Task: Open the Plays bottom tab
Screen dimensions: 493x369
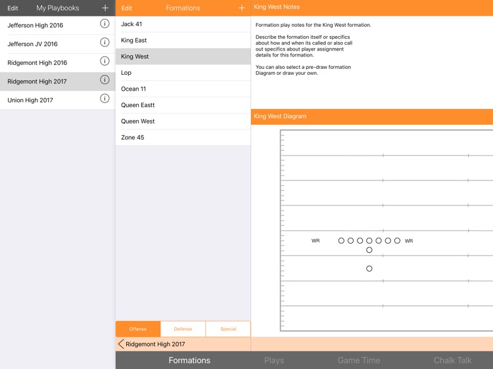Action: coord(274,360)
